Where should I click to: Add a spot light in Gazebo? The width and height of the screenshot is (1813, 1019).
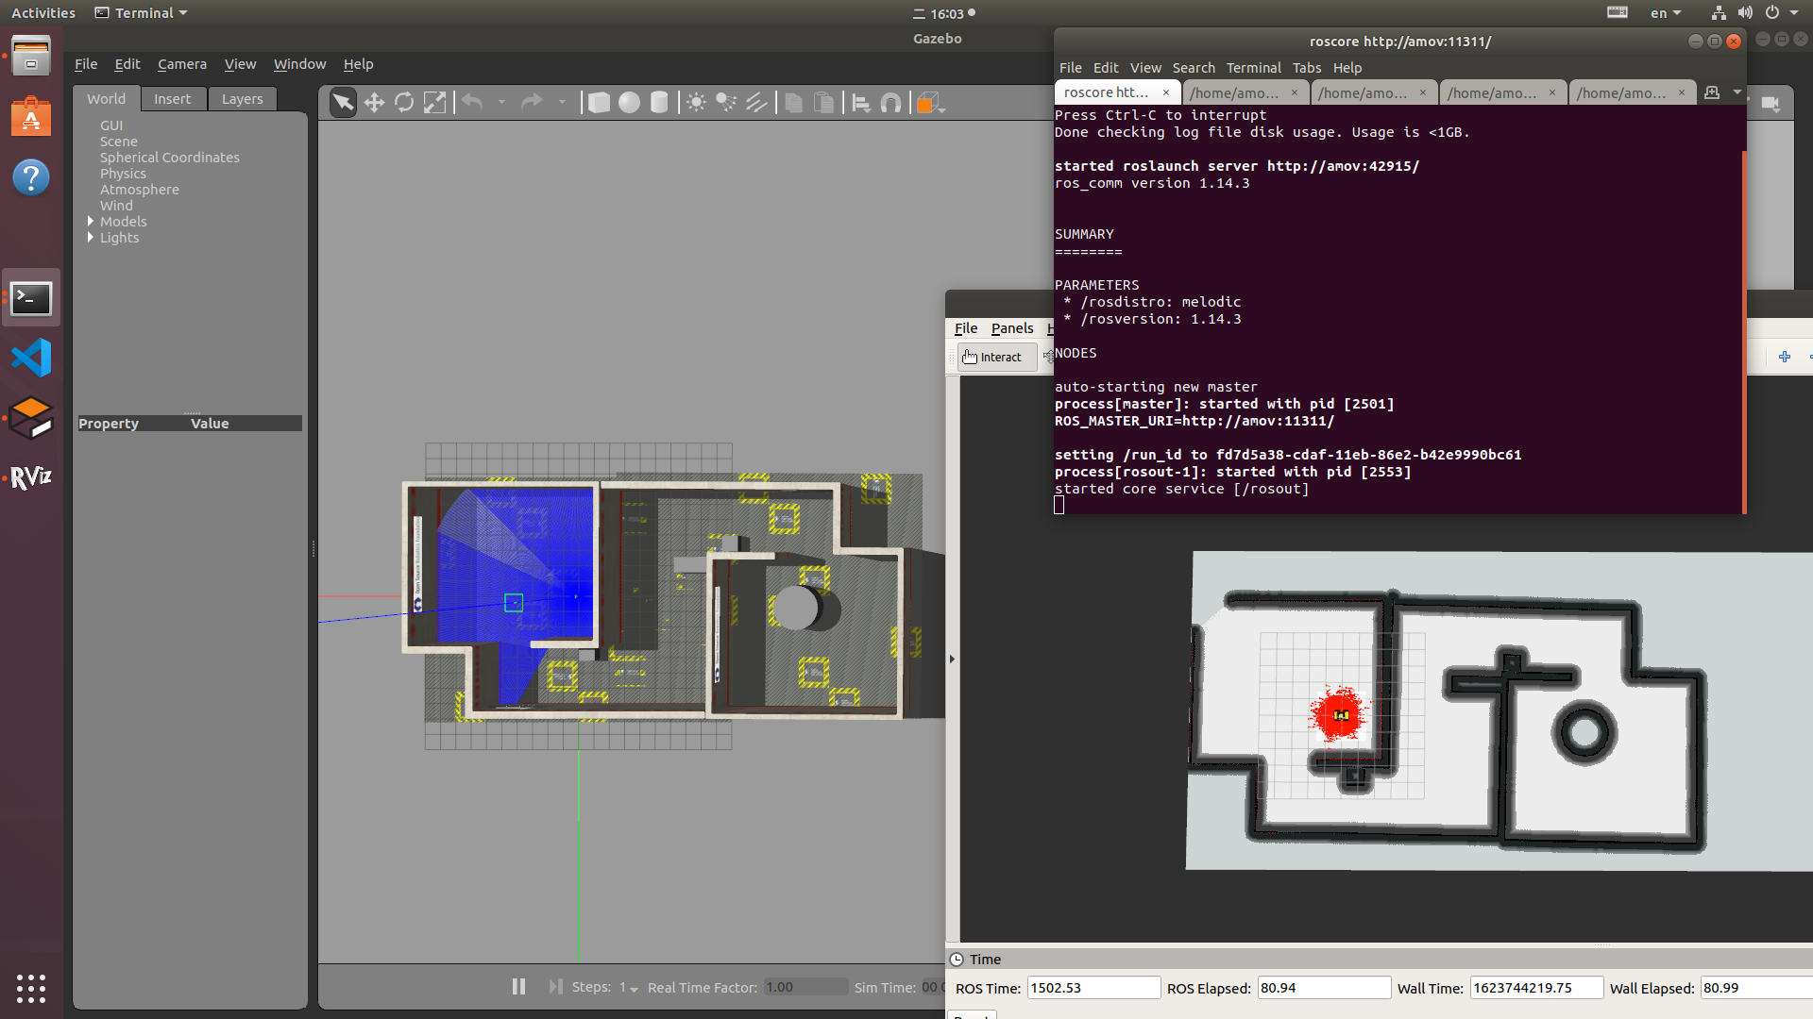pyautogui.click(x=726, y=103)
